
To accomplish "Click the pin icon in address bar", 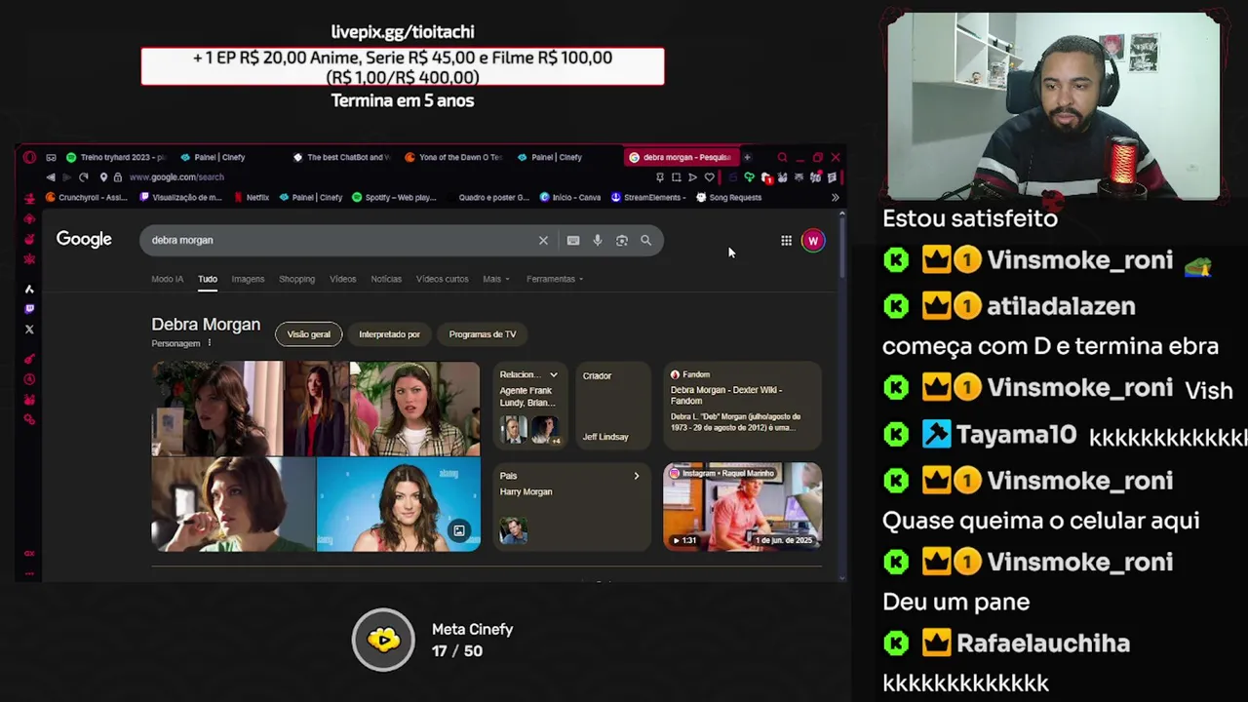I will (660, 177).
